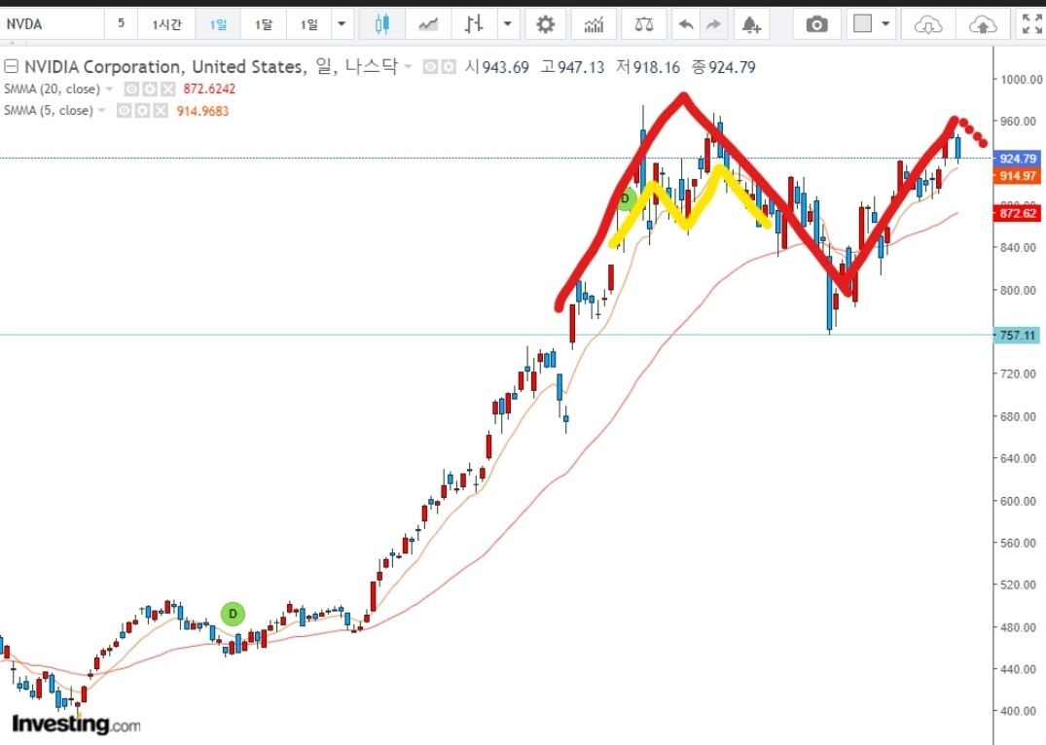The image size is (1046, 745).
Task: Toggle visibility eye for SMMA (5, close)
Action: (125, 111)
